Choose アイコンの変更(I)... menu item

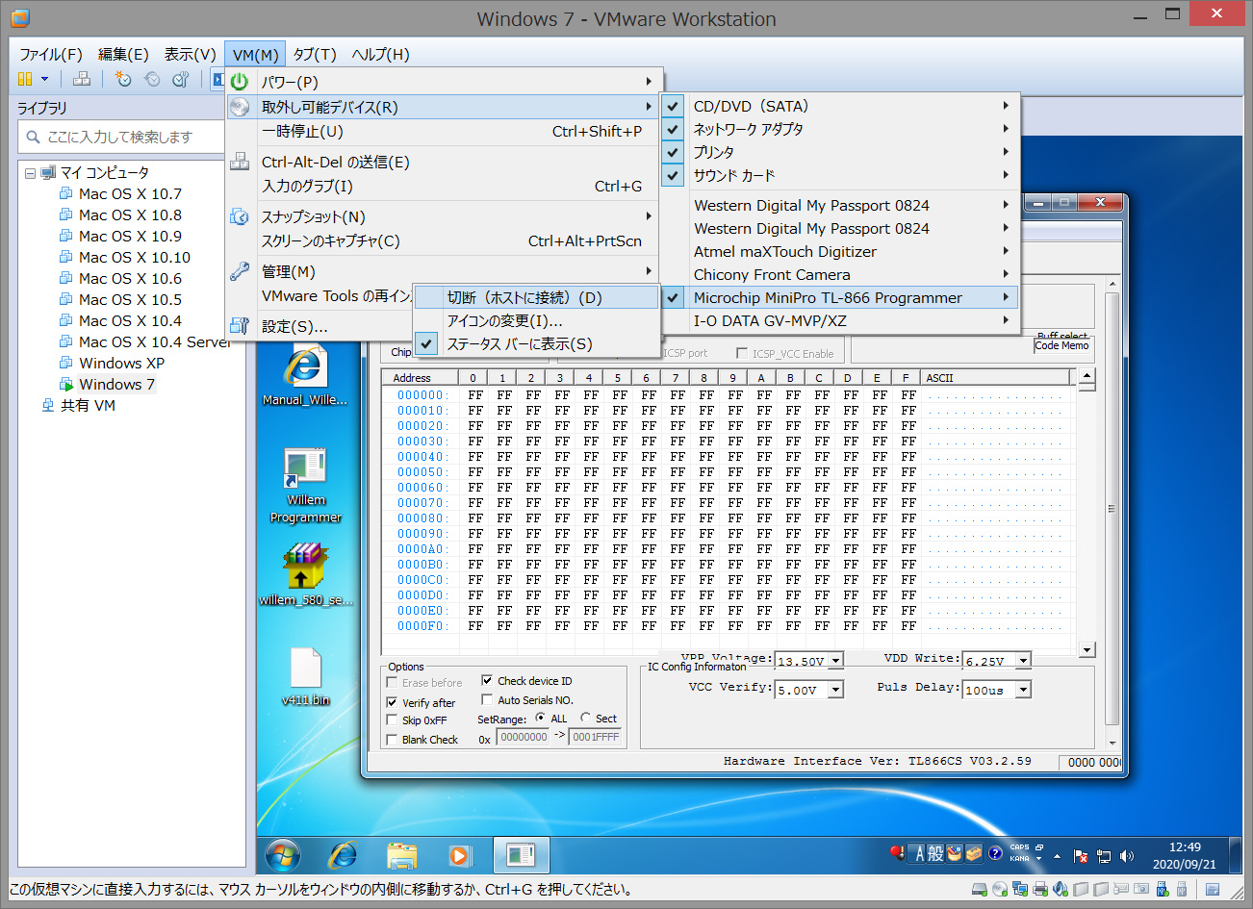point(537,320)
